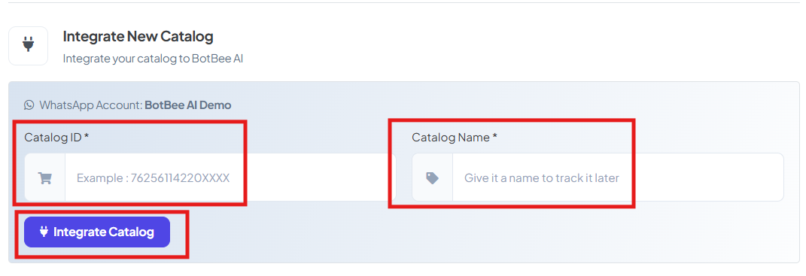Click the 'Example : 76256114220XXXX' placeholder text
The height and width of the screenshot is (276, 806).
coord(154,177)
